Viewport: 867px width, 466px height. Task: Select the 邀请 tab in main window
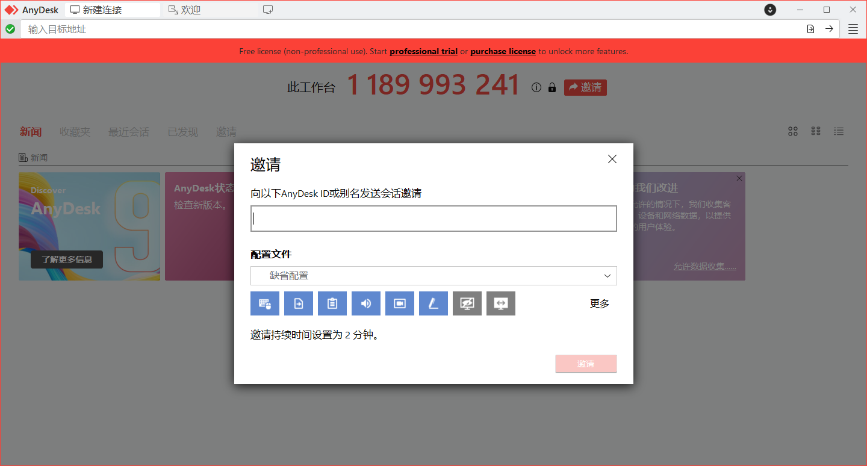click(x=226, y=132)
